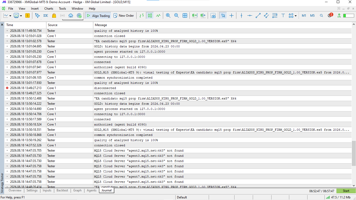Screen dimensions: 356x200
Task: Toggle chart shift from right border
Action: coord(203,16)
